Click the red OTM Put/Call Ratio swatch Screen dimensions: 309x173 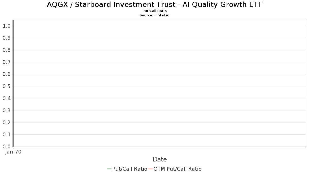point(151,169)
